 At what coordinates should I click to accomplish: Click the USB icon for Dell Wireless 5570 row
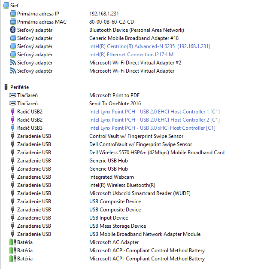point(13,153)
